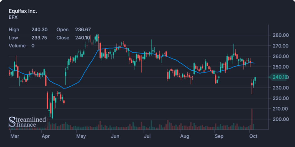Click the Close value 240.10 in legend
295x147 pixels.
pos(83,38)
